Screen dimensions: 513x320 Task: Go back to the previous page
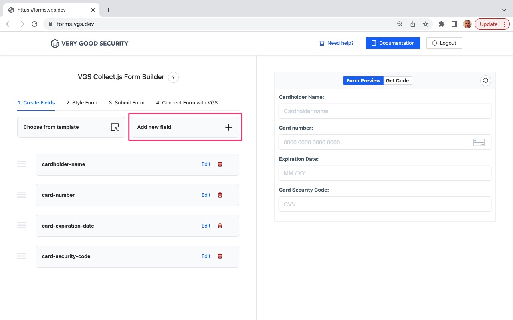click(9, 24)
